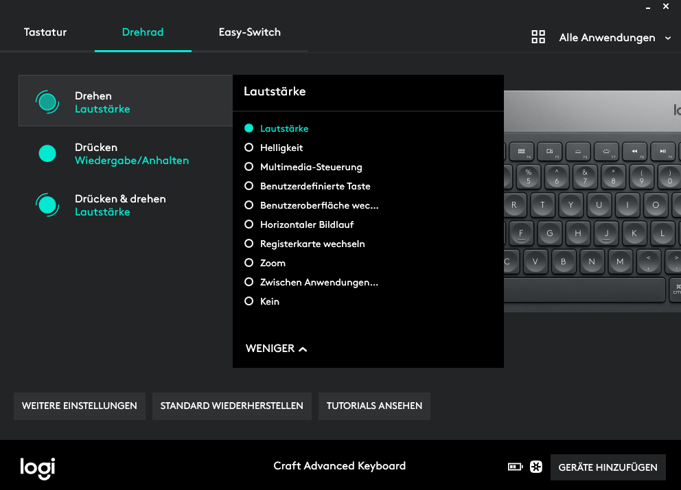Image resolution: width=681 pixels, height=490 pixels.
Task: Click STANDARD WIEDERHERSTELLEN button
Action: pos(231,406)
